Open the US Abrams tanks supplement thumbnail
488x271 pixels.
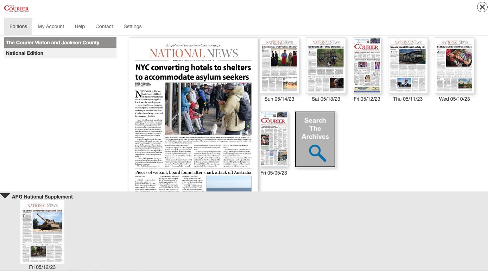(x=42, y=232)
